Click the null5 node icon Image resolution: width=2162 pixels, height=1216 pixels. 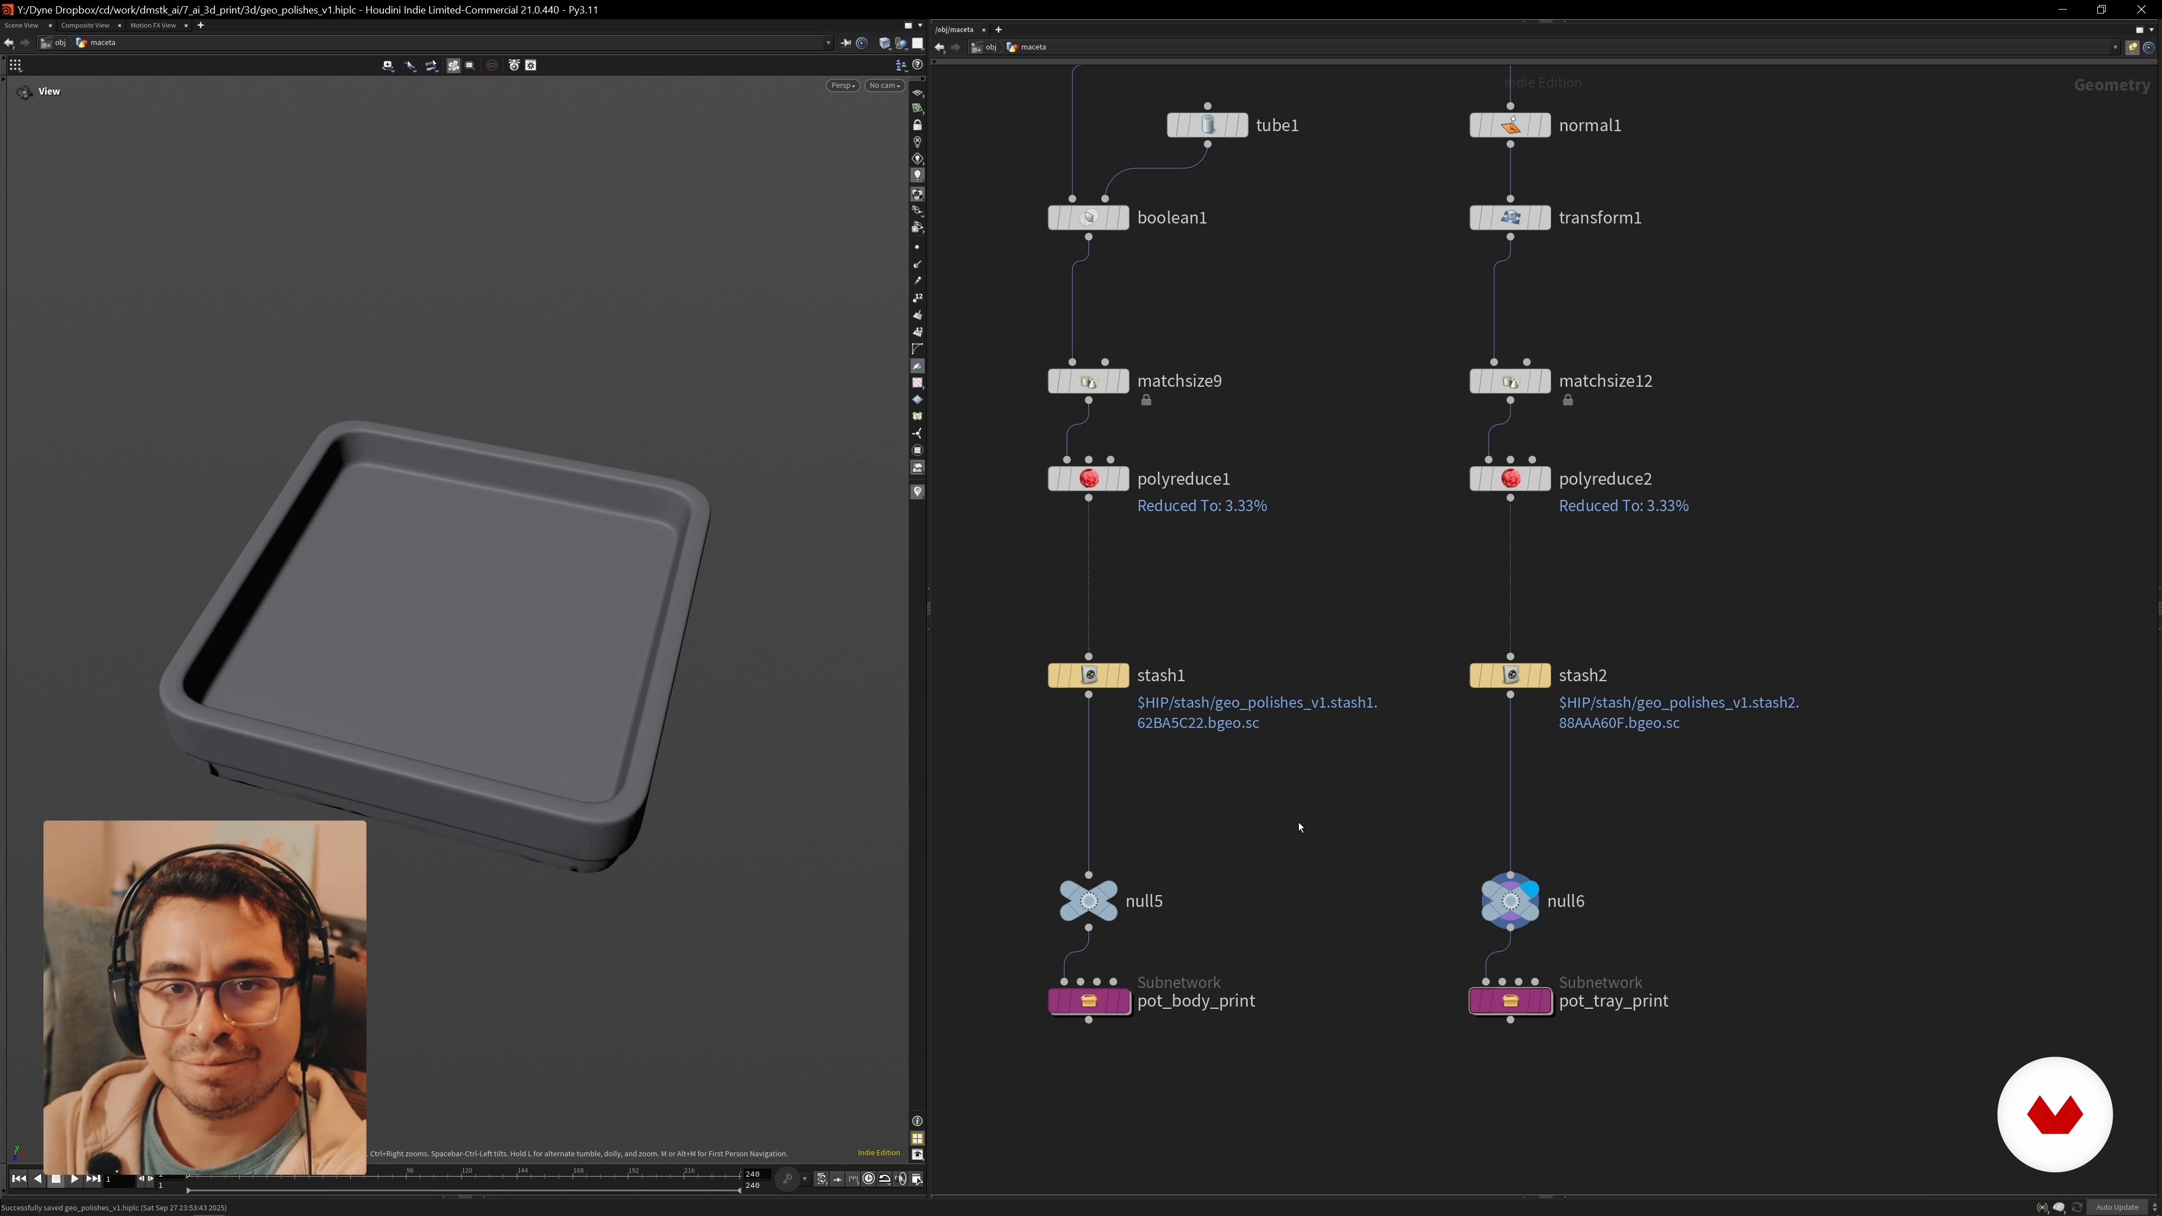pyautogui.click(x=1088, y=901)
